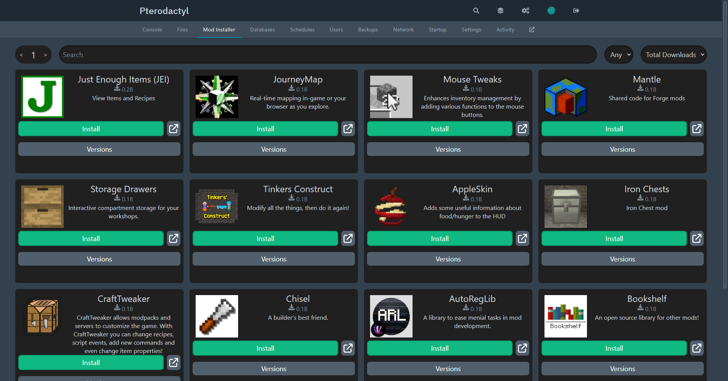Click the Mantle cube thumbnail
The image size is (728, 381).
tap(566, 97)
